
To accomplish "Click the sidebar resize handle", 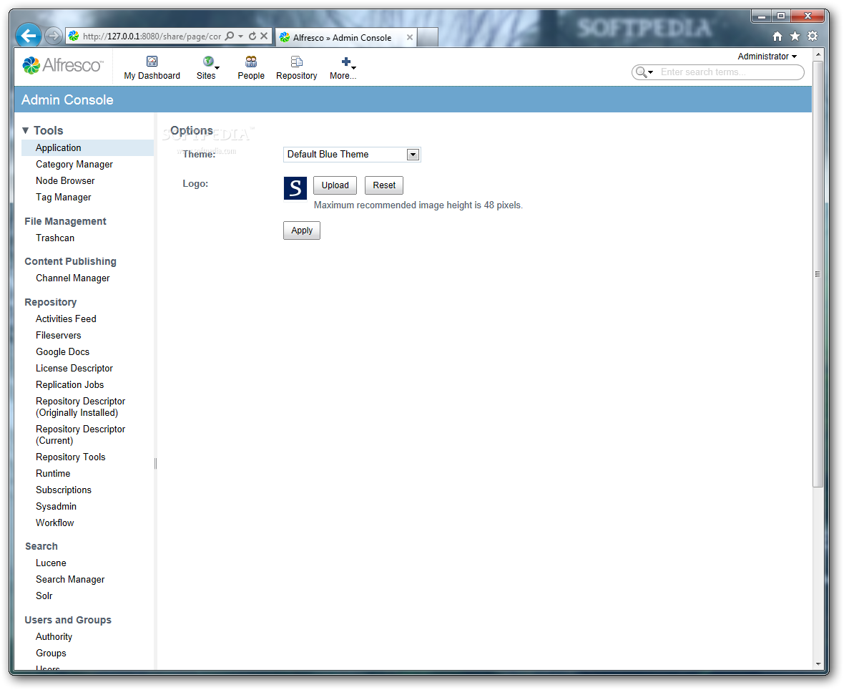I will point(155,463).
